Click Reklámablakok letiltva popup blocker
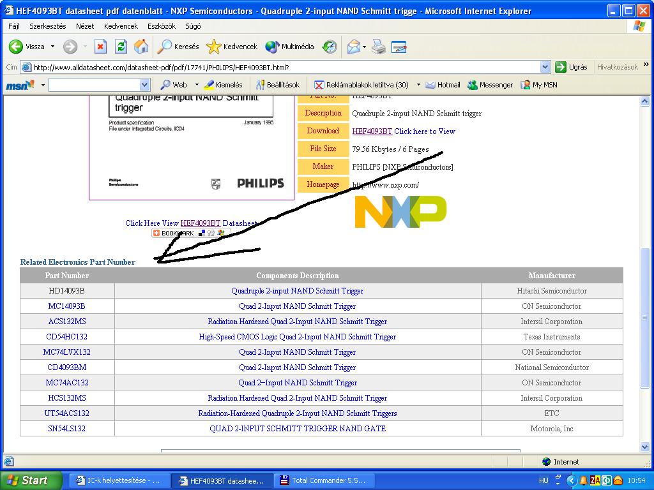The image size is (654, 490). point(361,85)
